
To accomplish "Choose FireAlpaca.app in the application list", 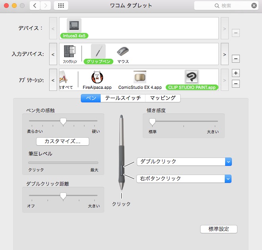I will click(97, 77).
